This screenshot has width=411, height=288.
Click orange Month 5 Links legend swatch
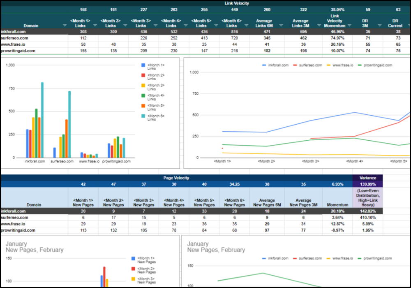[x=143, y=106]
